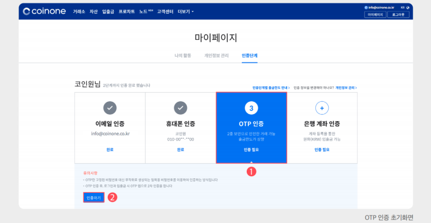This screenshot has width=431, height=223.
Task: Click the 로그아웃 button
Action: [x=398, y=15]
